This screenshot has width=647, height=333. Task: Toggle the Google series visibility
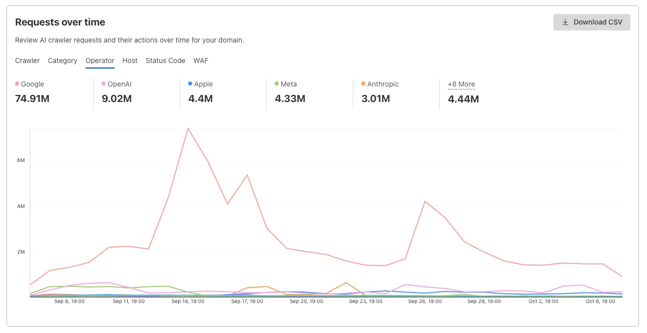[x=31, y=84]
